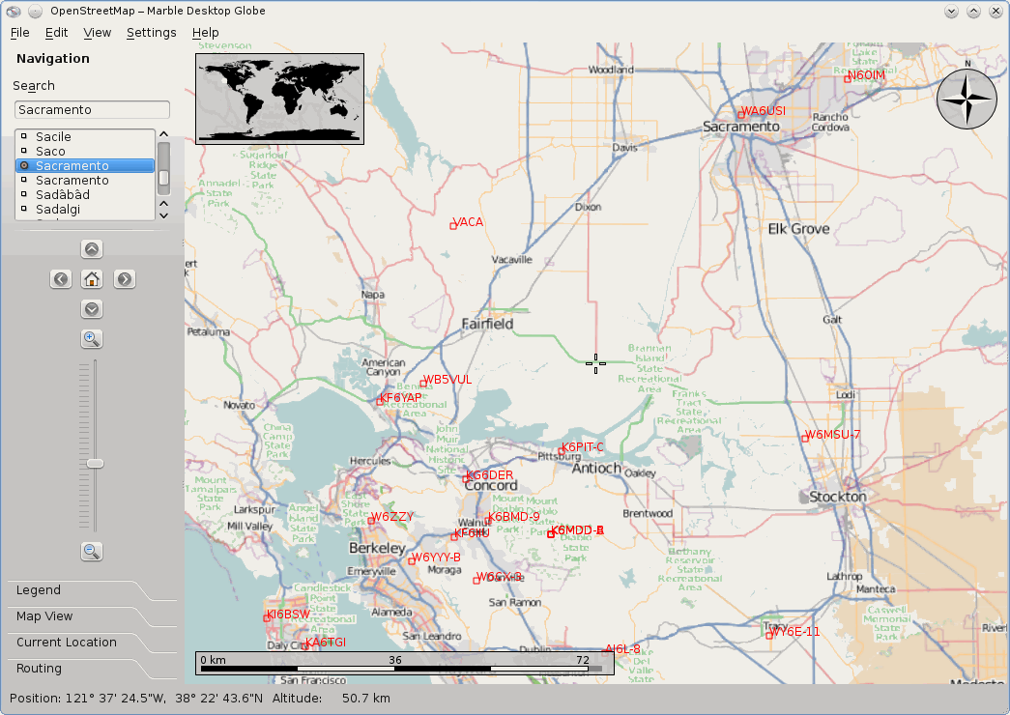Maximize the Marble window
This screenshot has height=715, width=1010.
click(973, 11)
